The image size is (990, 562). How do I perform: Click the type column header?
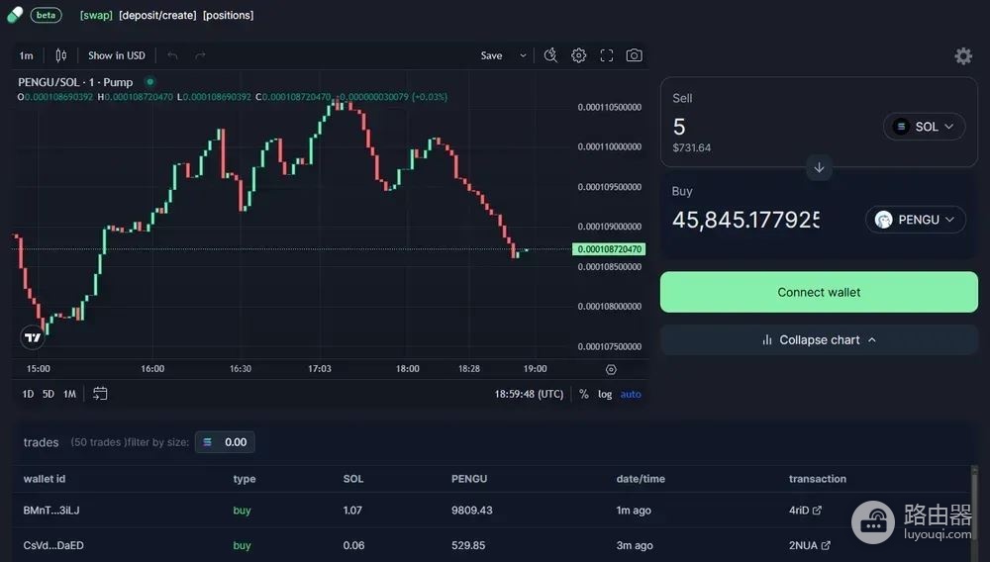[245, 479]
